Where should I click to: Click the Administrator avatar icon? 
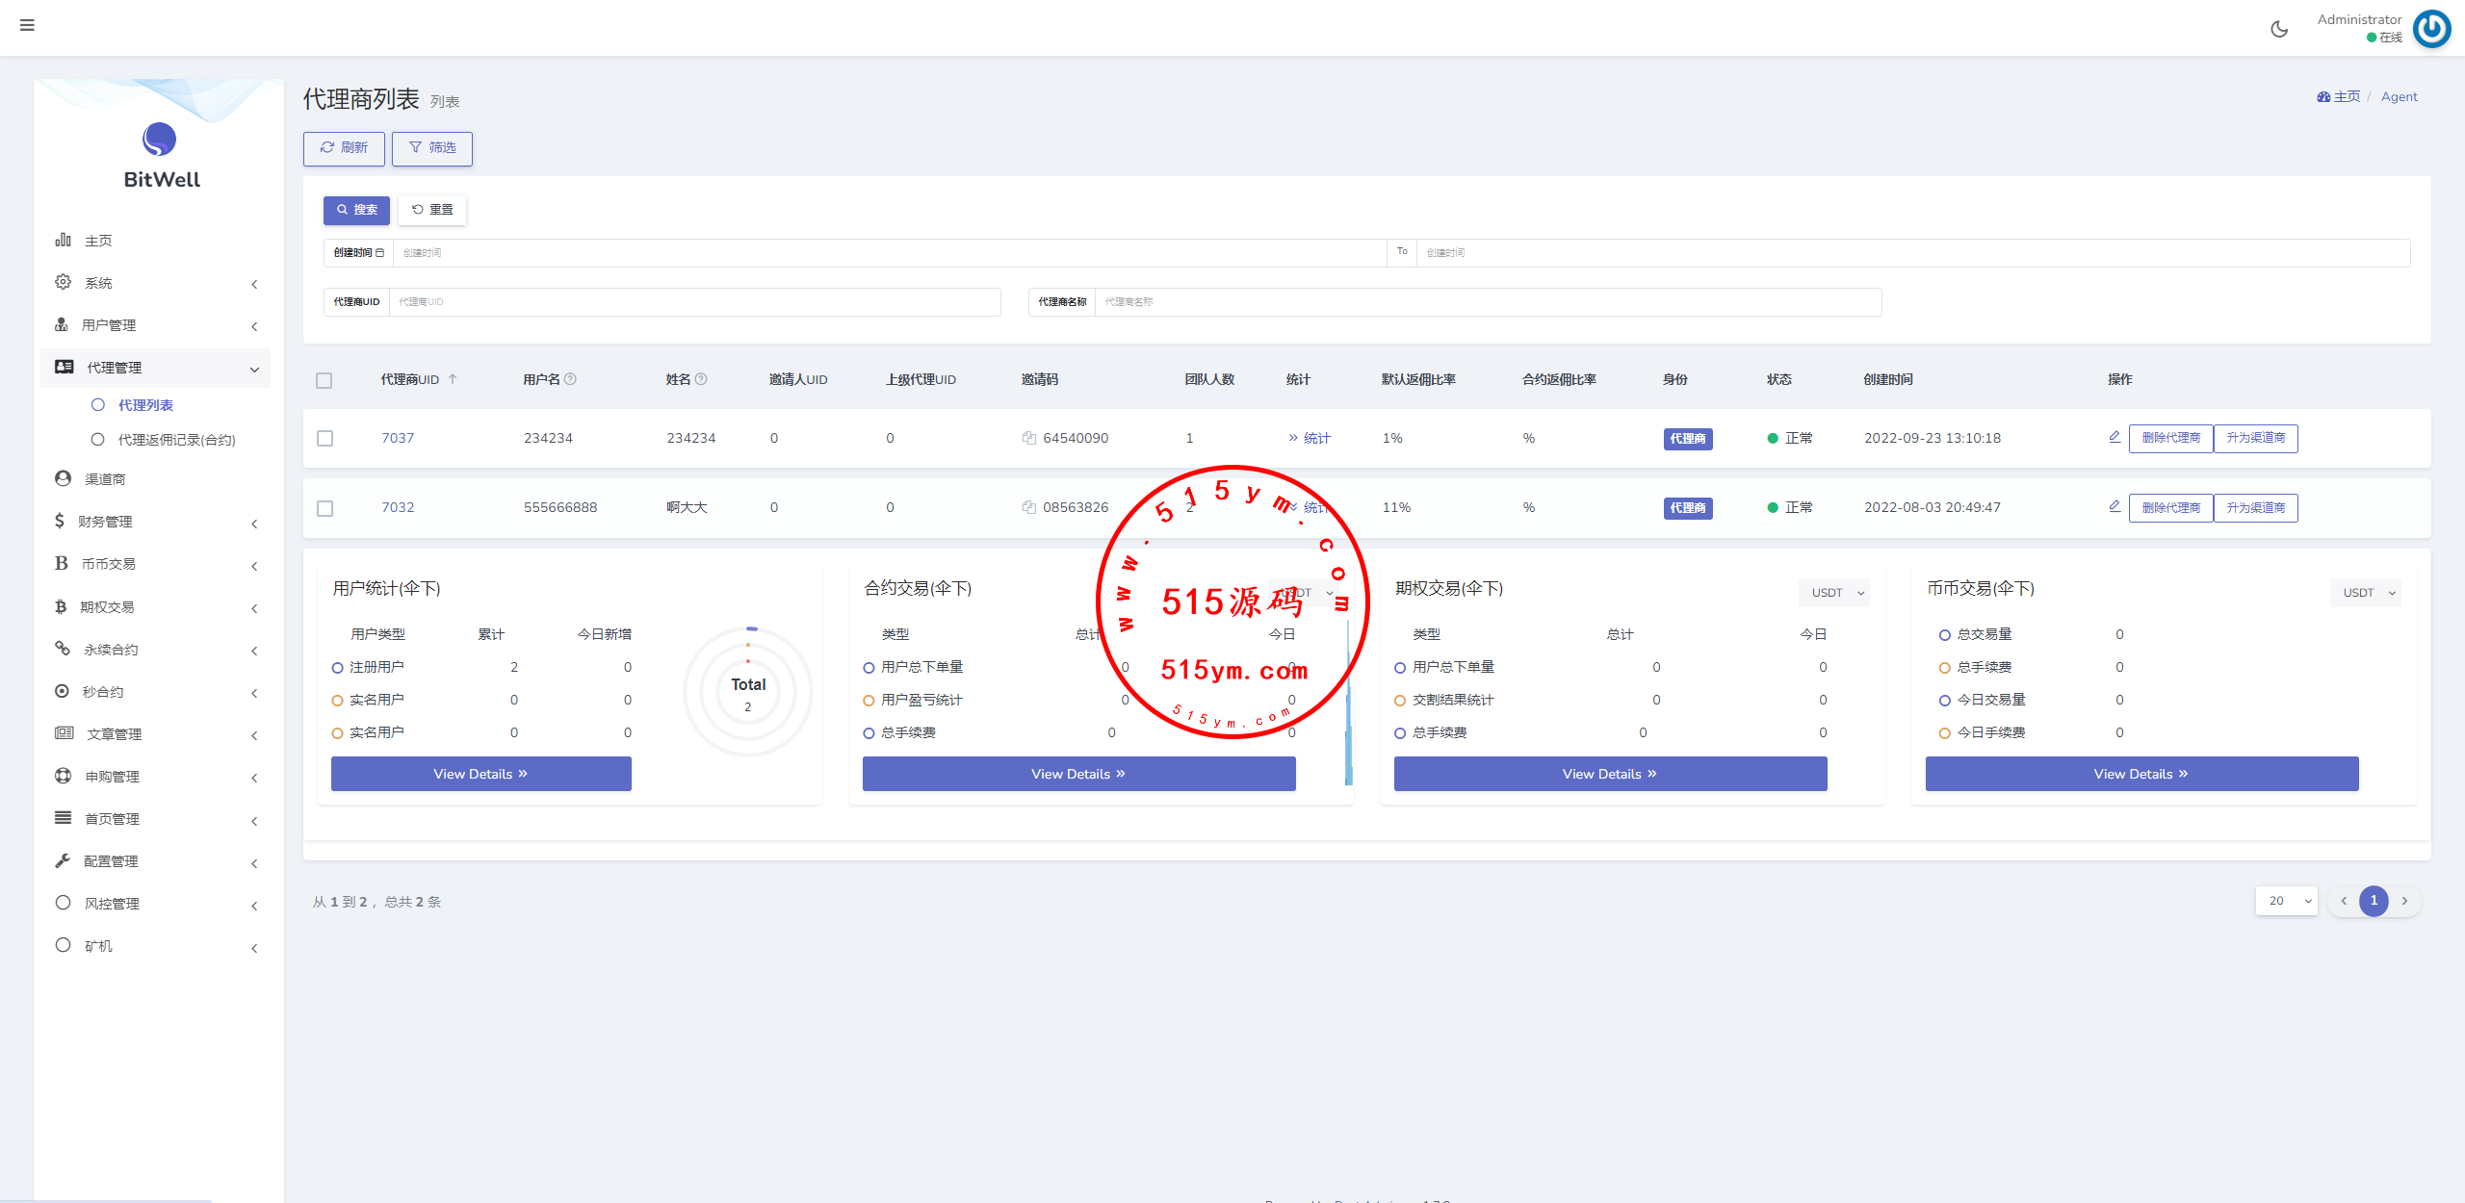pos(2431,29)
